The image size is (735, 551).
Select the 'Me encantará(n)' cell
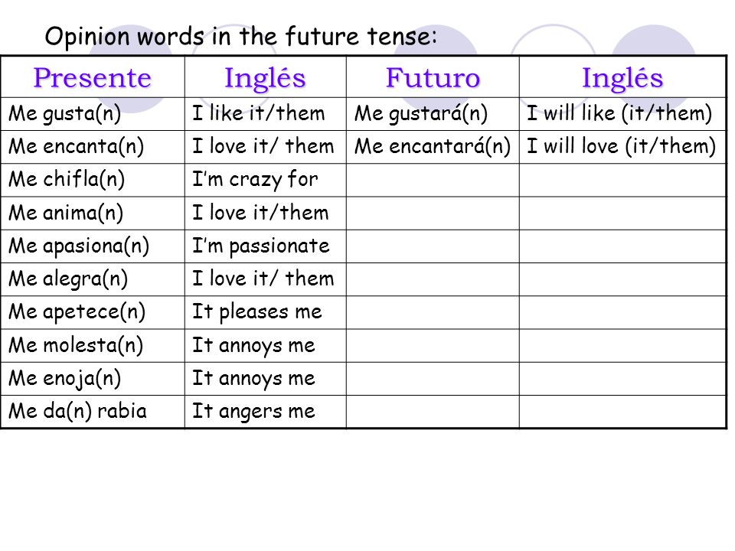pyautogui.click(x=433, y=147)
